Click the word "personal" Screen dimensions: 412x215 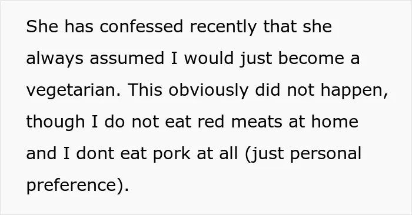[x=326, y=154]
